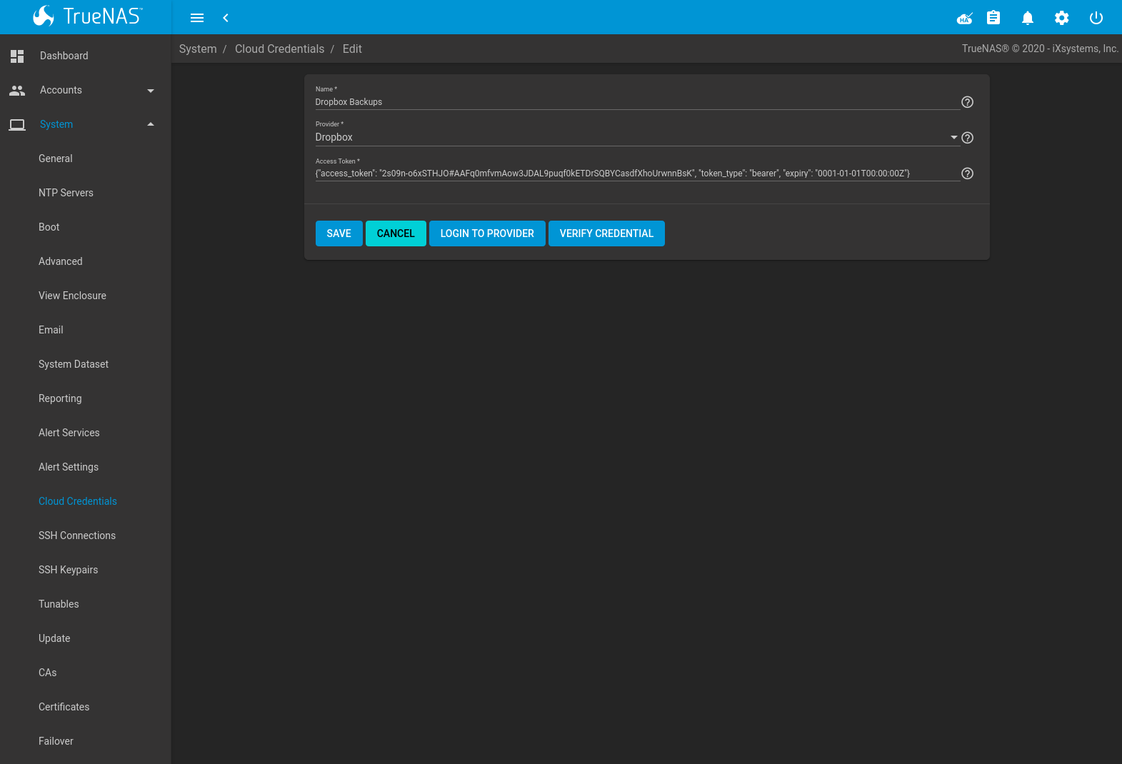Image resolution: width=1122 pixels, height=764 pixels.
Task: Click the TrueNAS logo
Action: (x=87, y=16)
